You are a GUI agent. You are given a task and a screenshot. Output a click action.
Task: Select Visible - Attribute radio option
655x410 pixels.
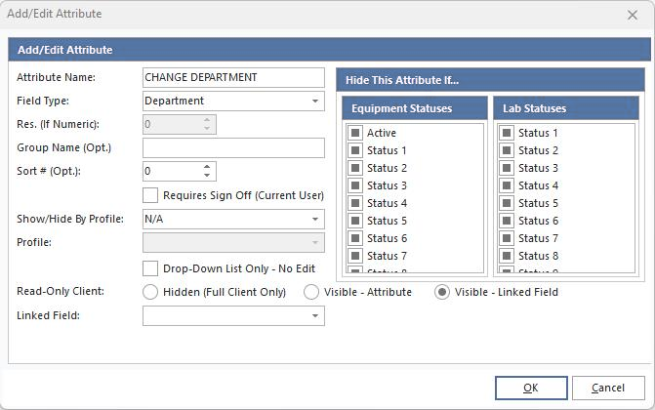[x=311, y=292]
